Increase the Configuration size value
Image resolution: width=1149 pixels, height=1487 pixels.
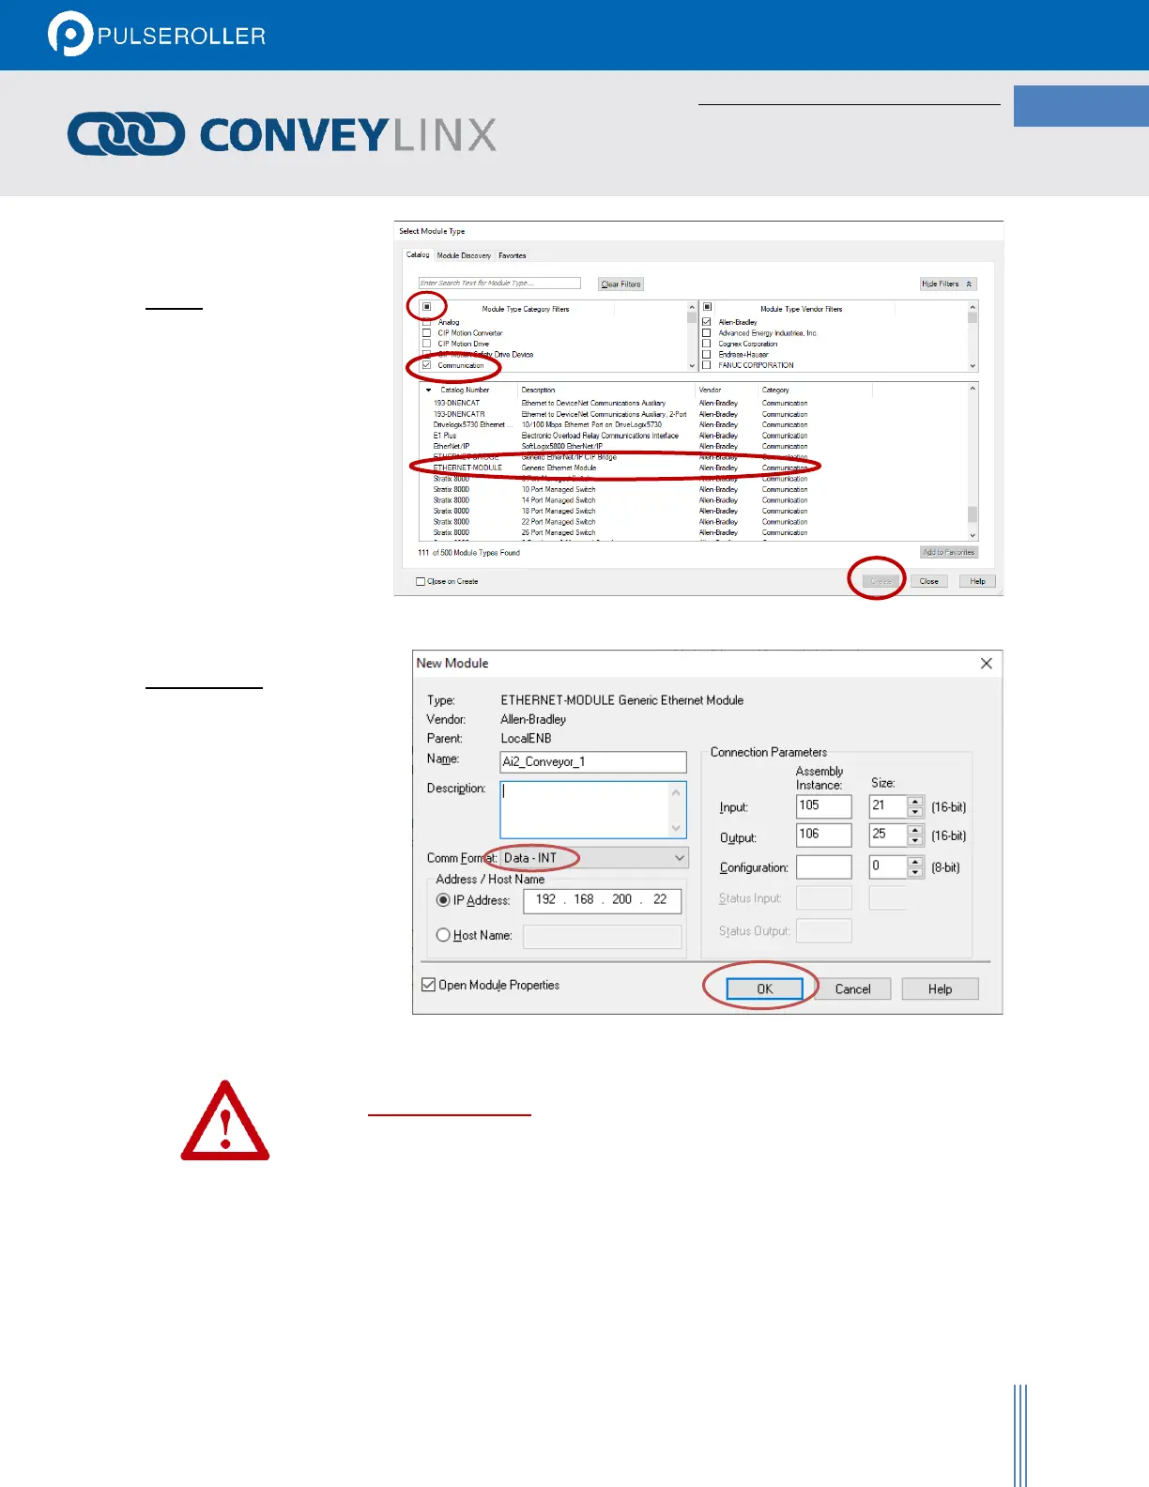915,861
